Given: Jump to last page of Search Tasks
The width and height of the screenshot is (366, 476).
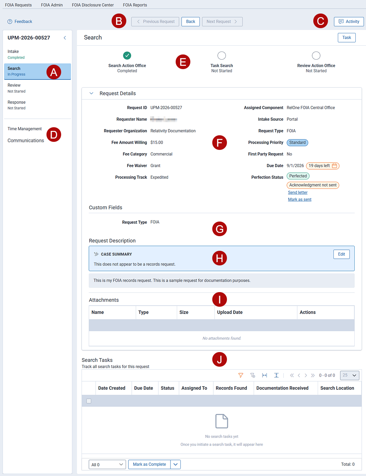Looking at the screenshot, I should [x=313, y=375].
